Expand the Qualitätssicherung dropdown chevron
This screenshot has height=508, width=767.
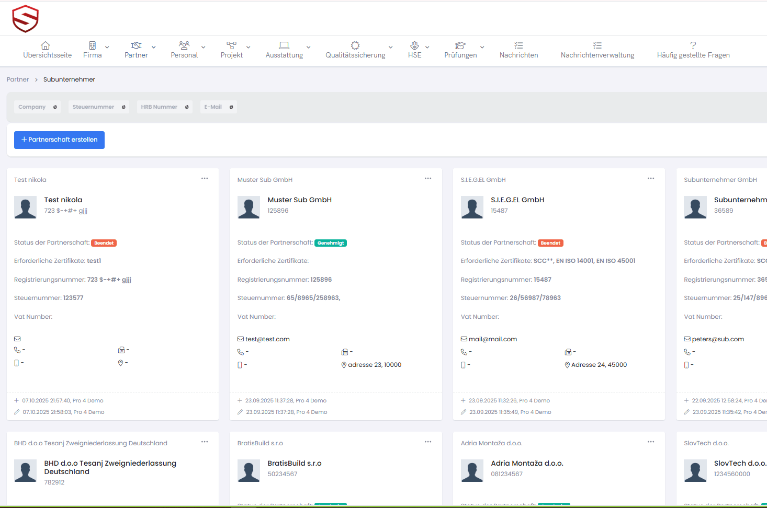point(391,47)
